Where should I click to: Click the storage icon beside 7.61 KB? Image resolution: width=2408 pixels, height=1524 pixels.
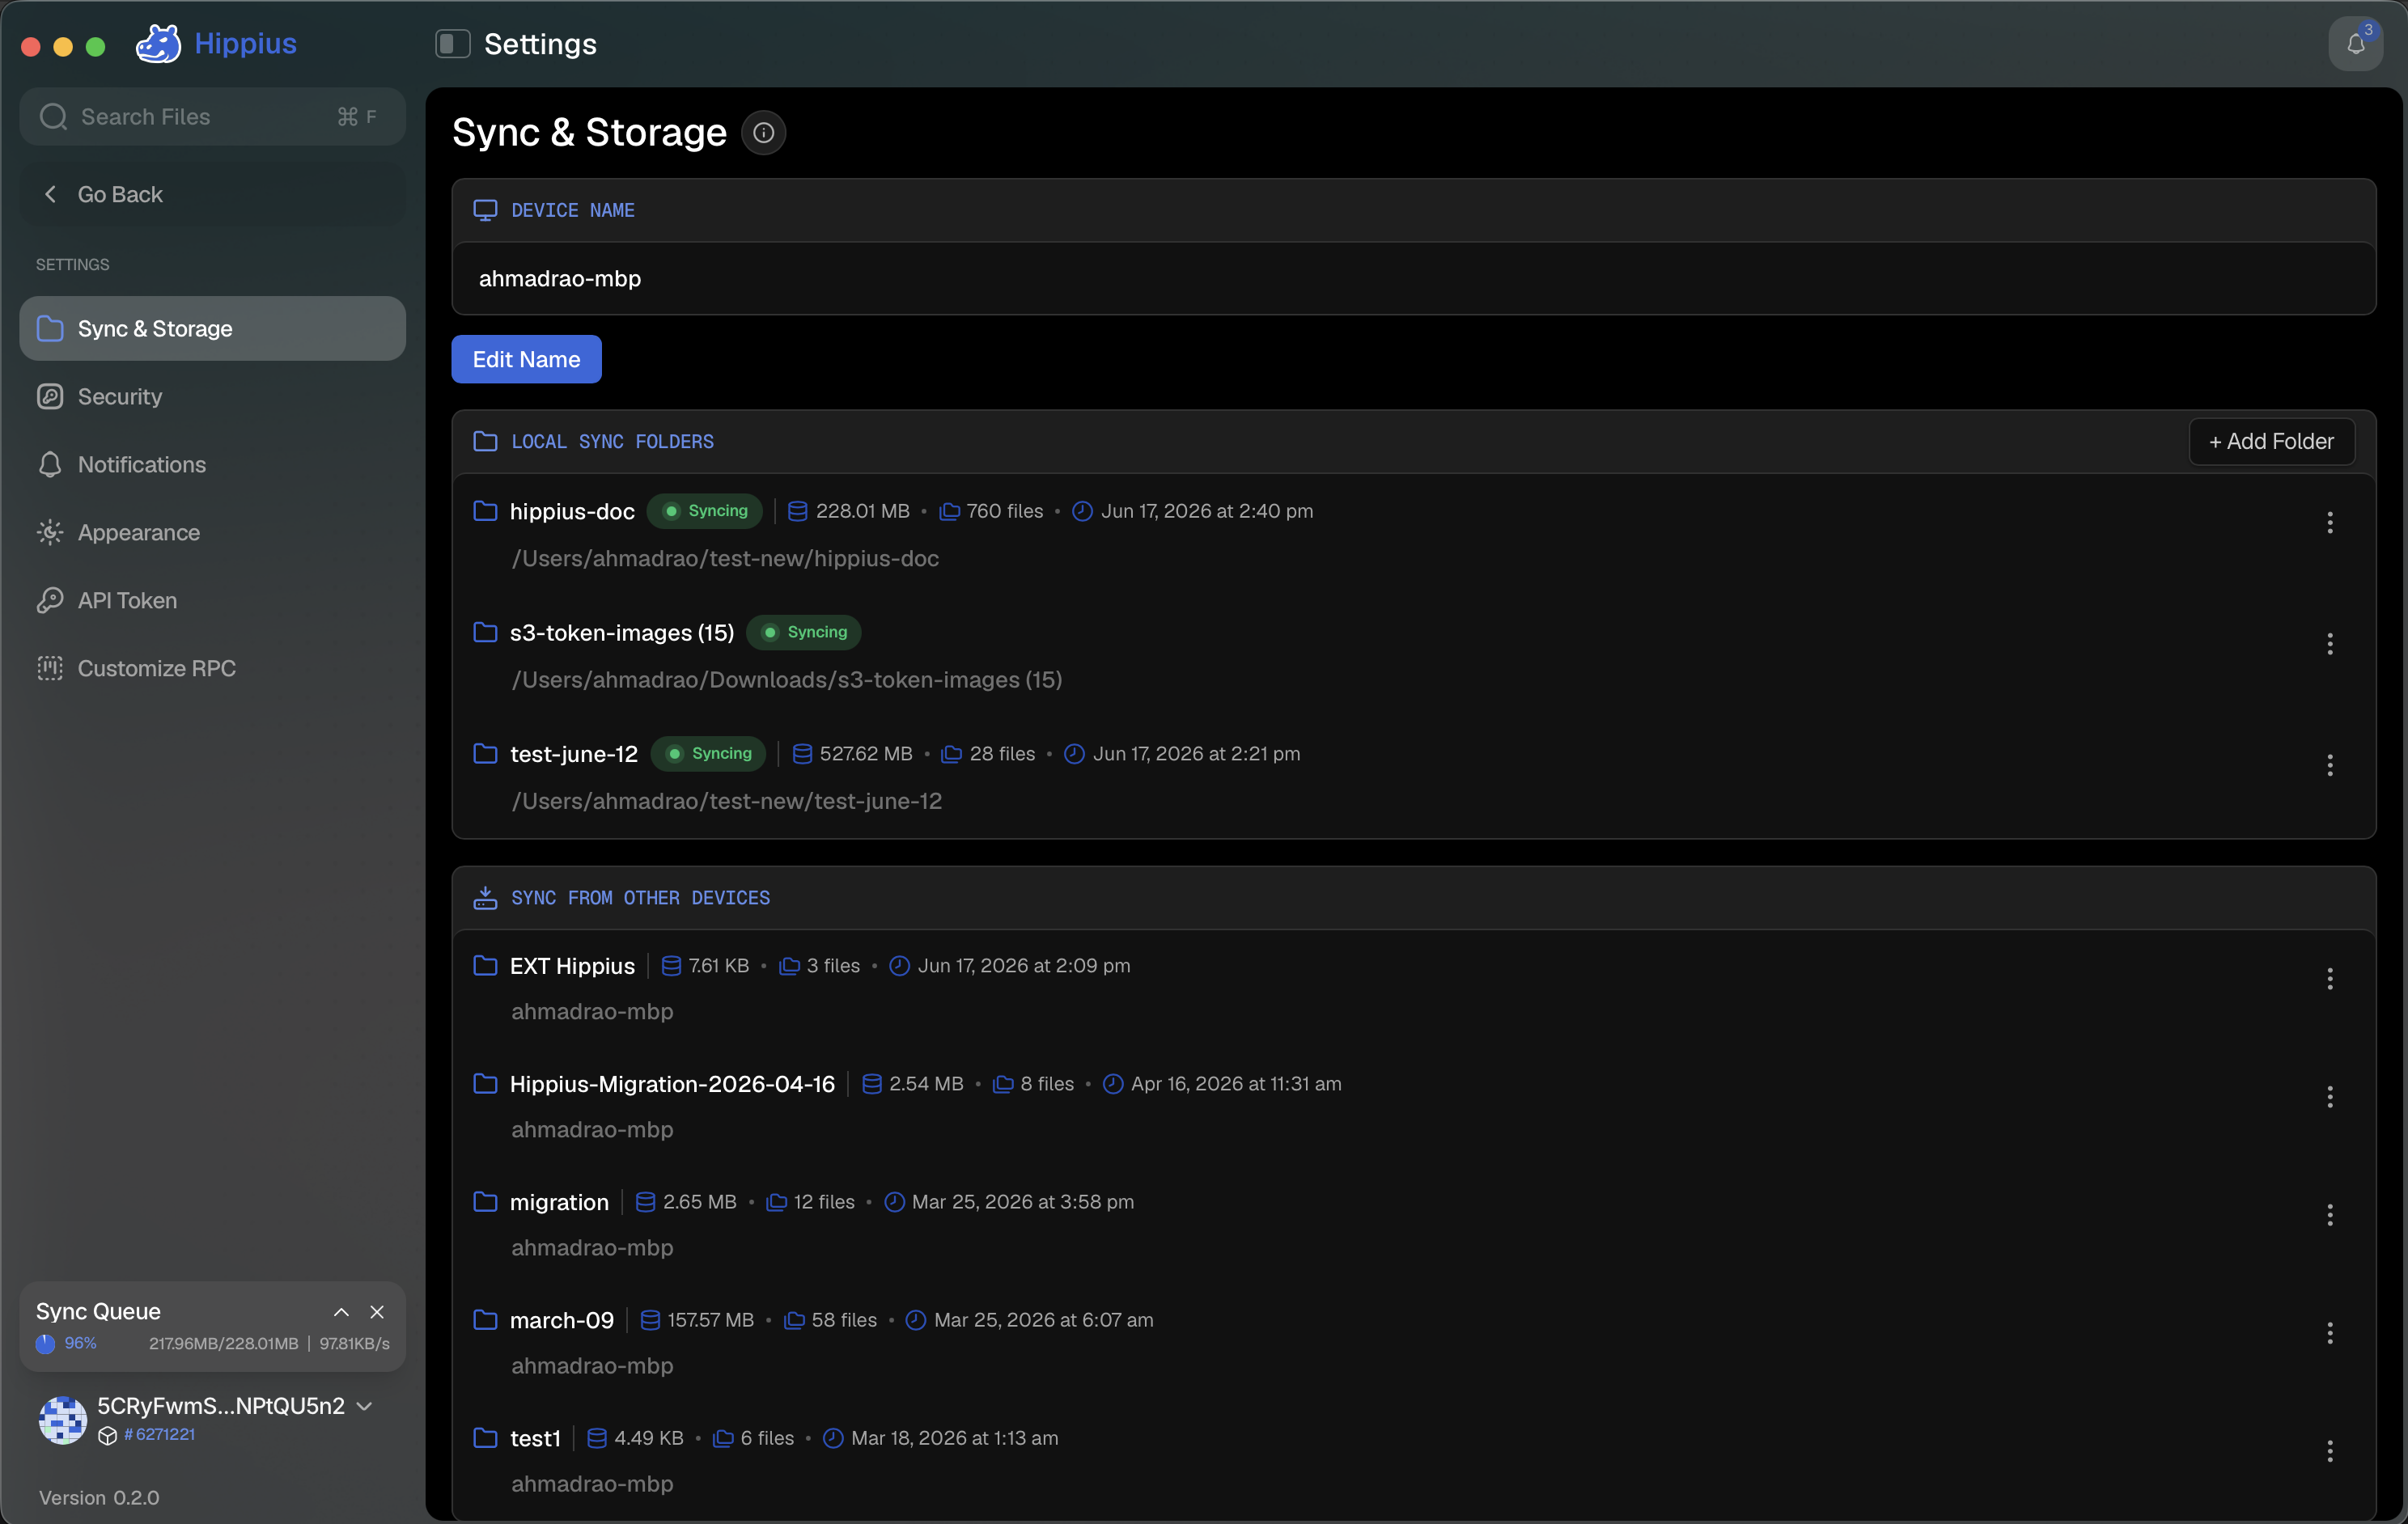coord(671,965)
